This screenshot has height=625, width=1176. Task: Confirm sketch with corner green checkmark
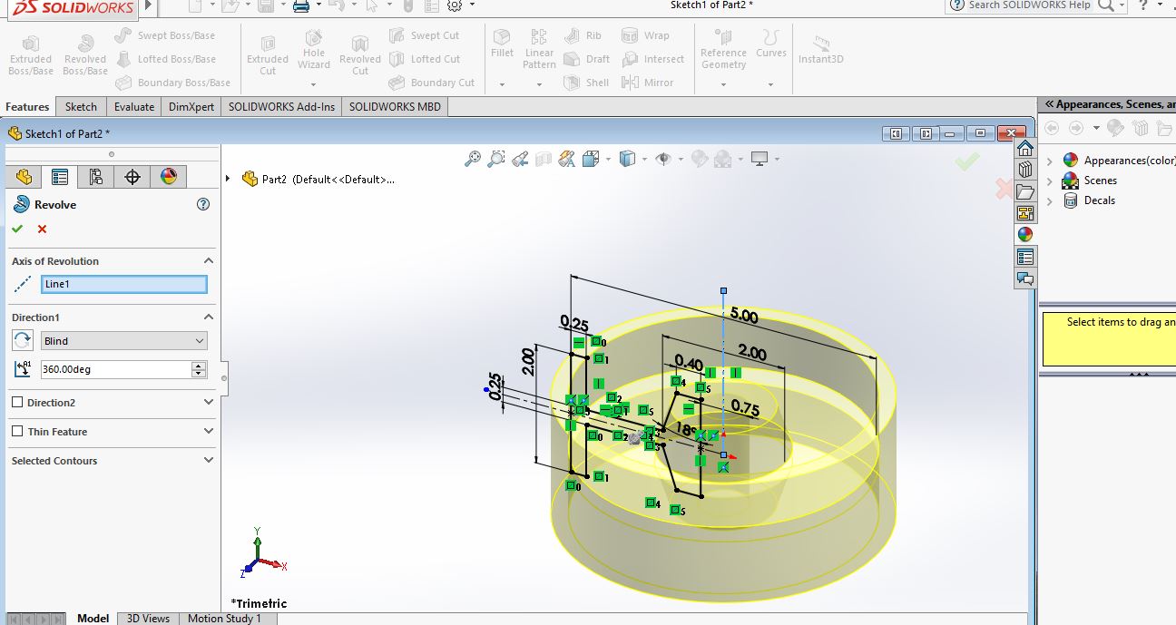pos(967,161)
